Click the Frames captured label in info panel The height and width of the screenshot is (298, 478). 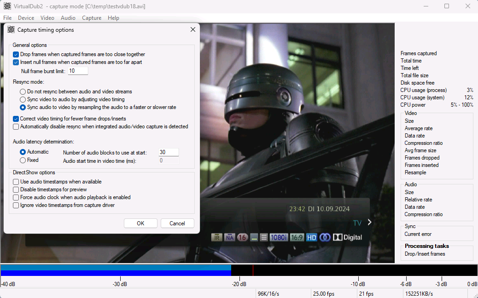pyautogui.click(x=419, y=53)
